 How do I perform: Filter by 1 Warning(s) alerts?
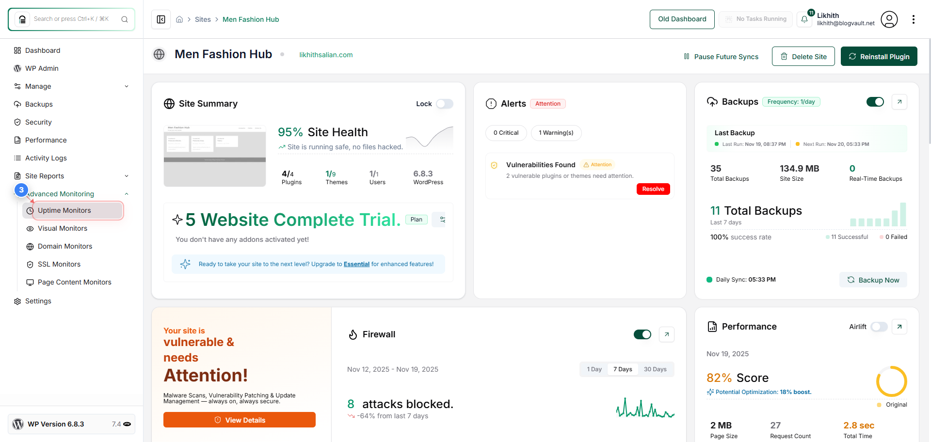coord(556,133)
